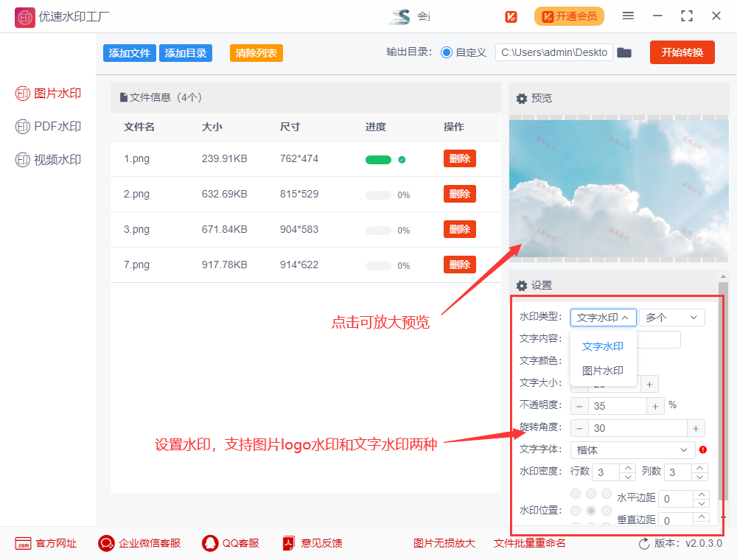Open the 文字字体 font dropdown

click(x=632, y=450)
